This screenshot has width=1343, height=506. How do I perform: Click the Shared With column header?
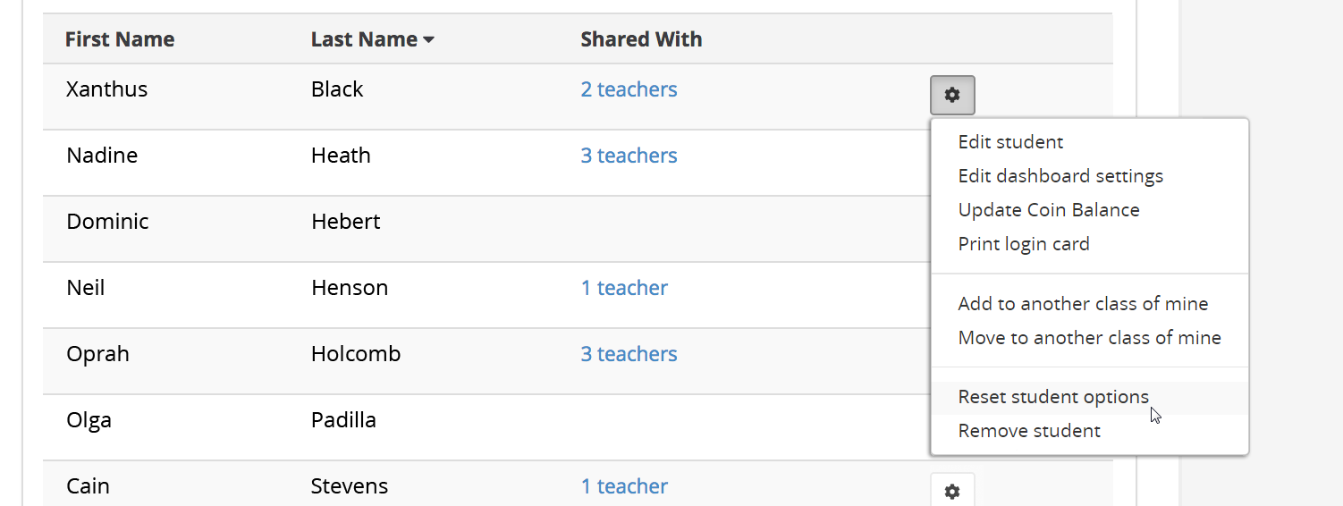click(641, 39)
